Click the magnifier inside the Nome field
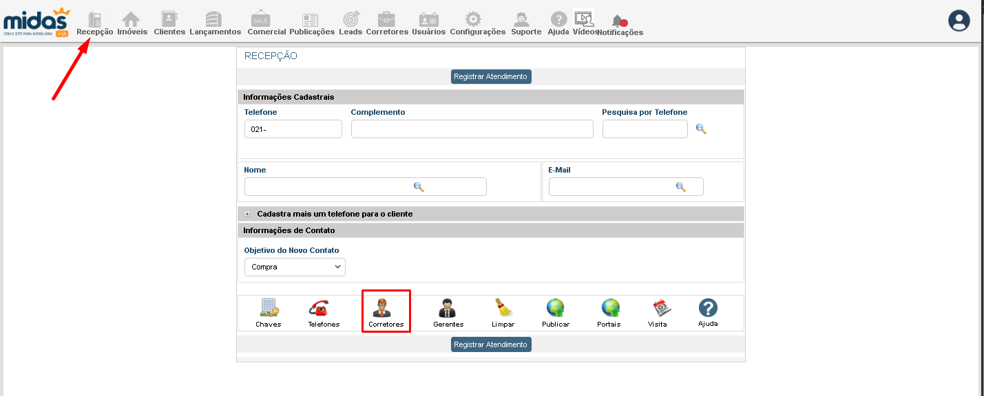 pos(419,186)
